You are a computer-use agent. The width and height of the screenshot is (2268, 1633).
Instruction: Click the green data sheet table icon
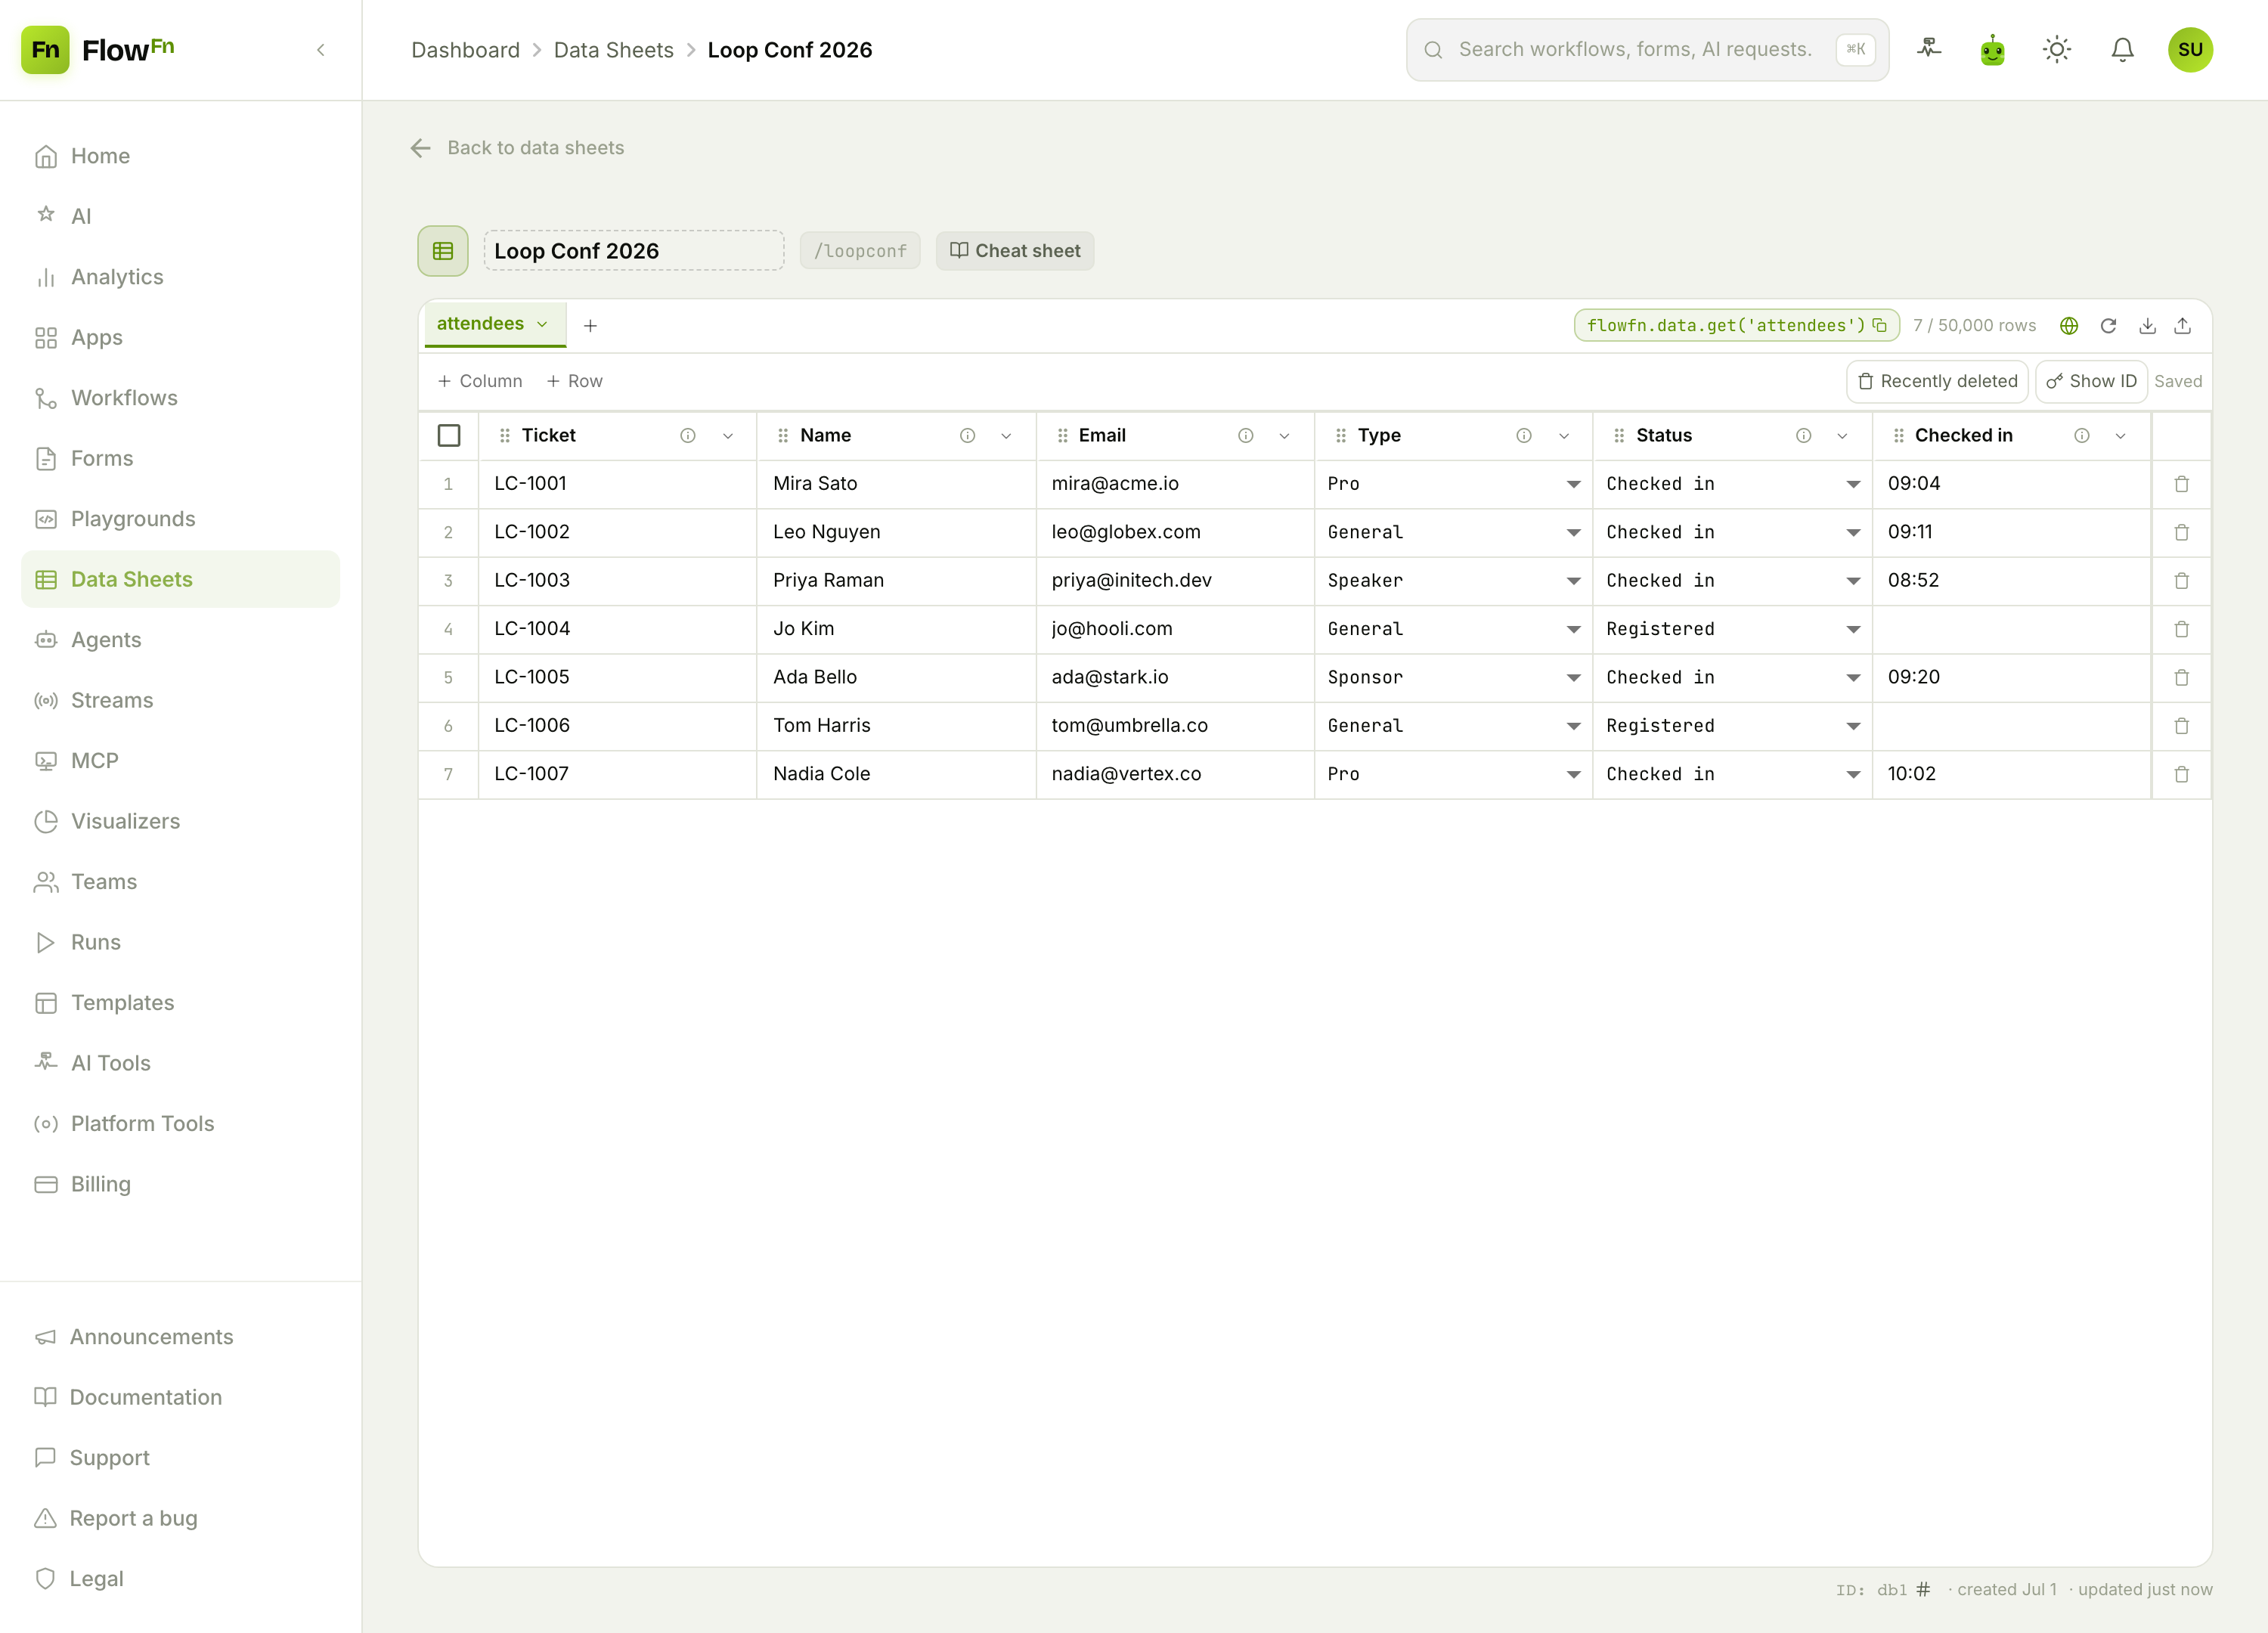443,251
